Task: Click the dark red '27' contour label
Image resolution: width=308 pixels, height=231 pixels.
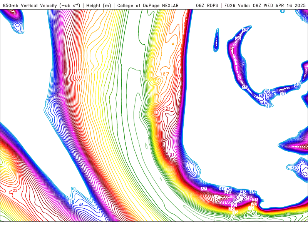Action: (216, 198)
